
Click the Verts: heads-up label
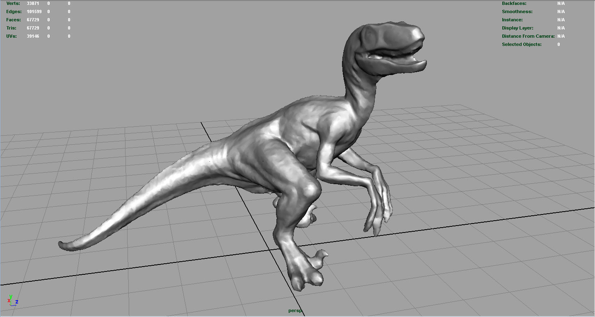[13, 3]
